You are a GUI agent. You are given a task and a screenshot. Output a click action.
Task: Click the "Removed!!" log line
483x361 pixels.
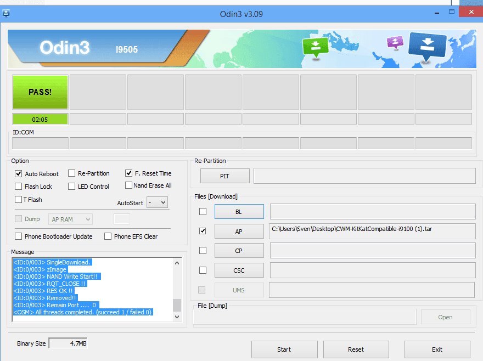pos(45,298)
